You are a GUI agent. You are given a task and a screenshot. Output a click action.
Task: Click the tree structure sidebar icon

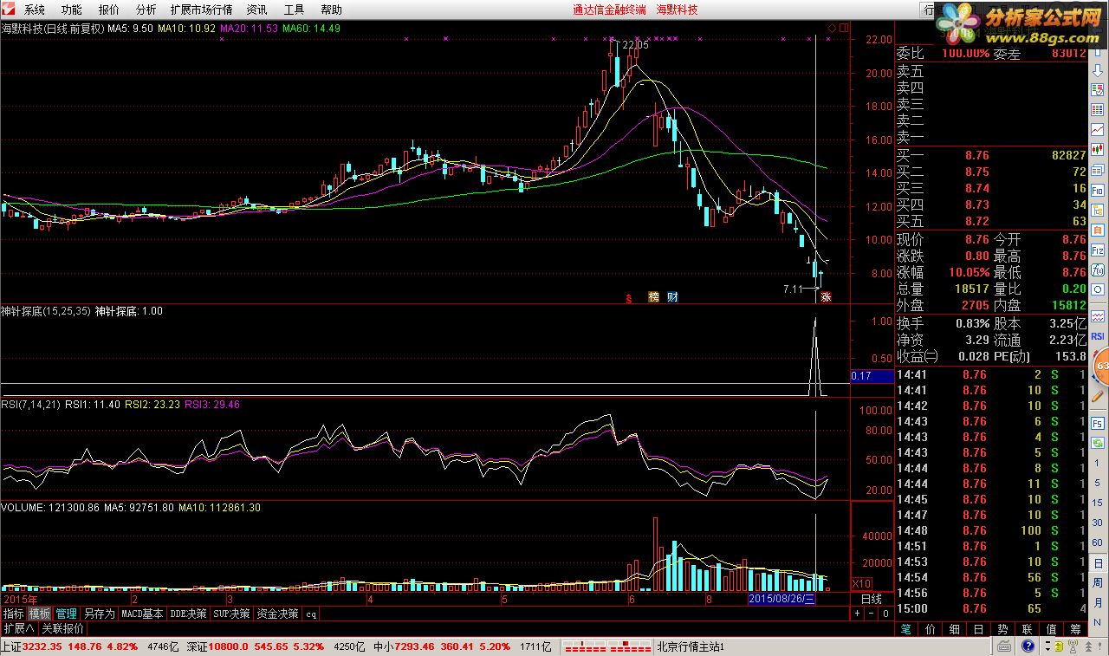tap(1098, 210)
